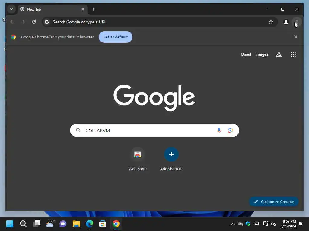Open the notifications bell icon
Viewport: 309px width, 231px height.
pyautogui.click(x=301, y=224)
